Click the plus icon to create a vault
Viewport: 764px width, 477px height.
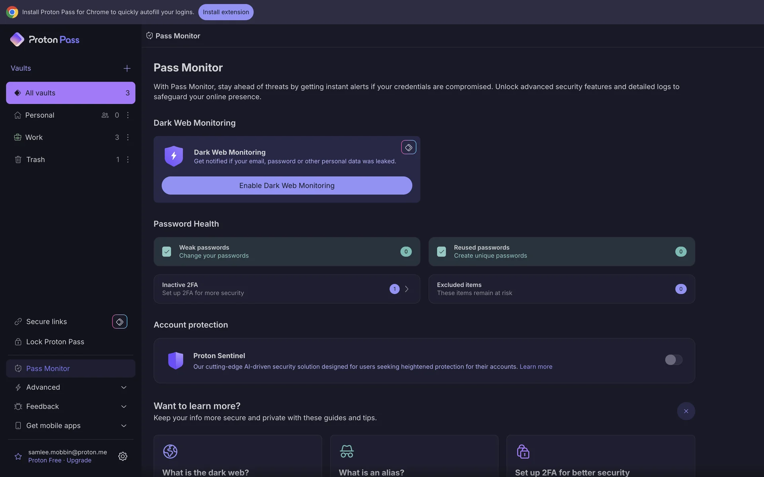pos(127,68)
